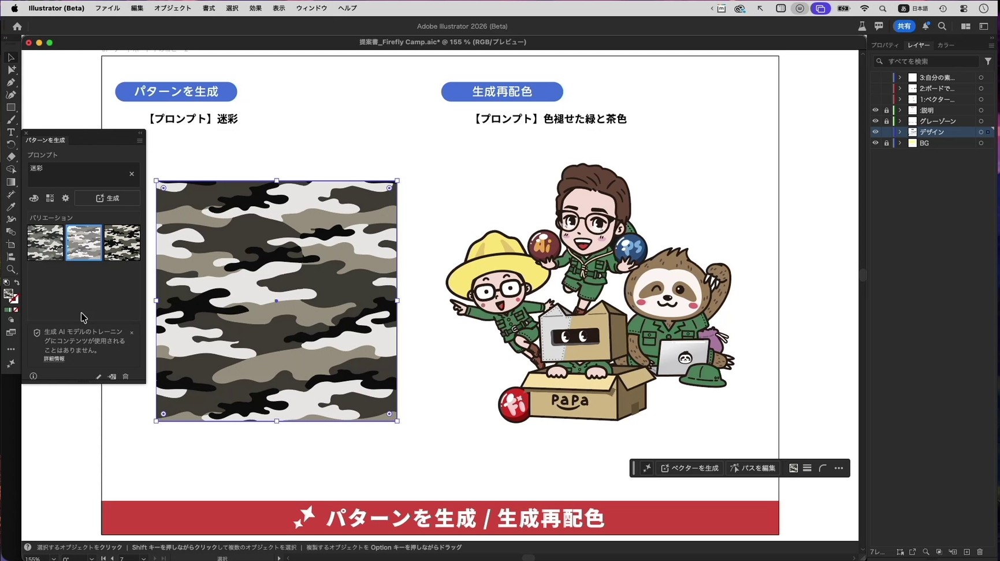Unlock the BG layer
The height and width of the screenshot is (561, 1000).
coord(887,143)
